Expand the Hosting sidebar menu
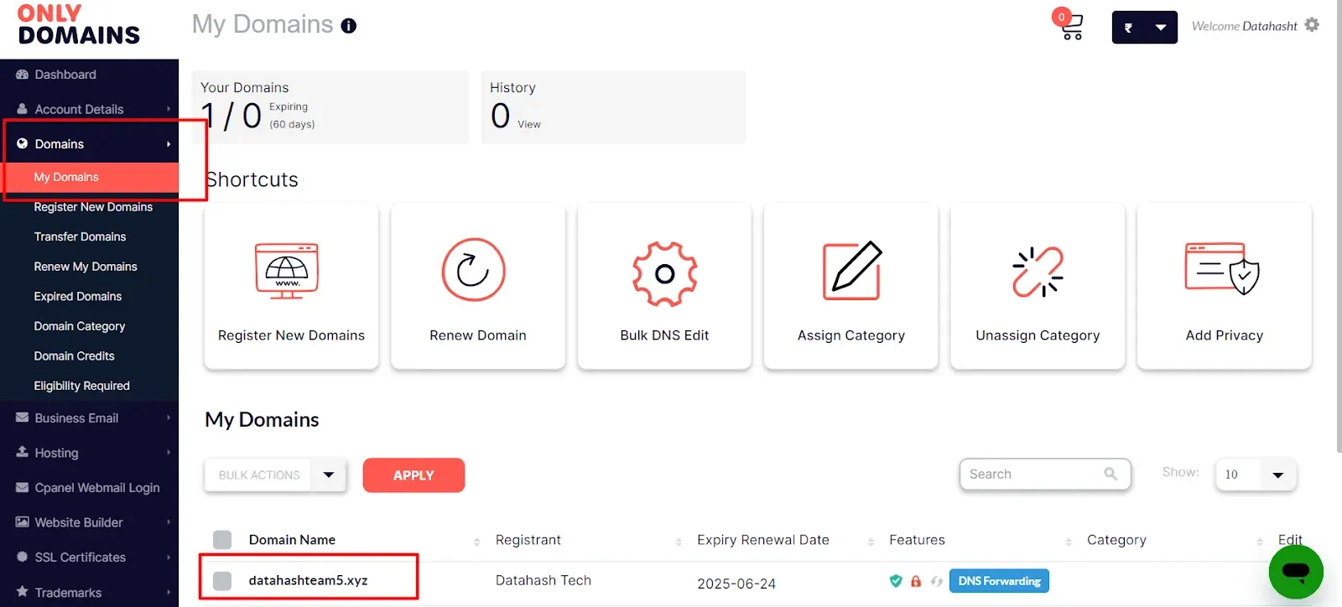Screen dimensions: 1342x607 pos(89,453)
